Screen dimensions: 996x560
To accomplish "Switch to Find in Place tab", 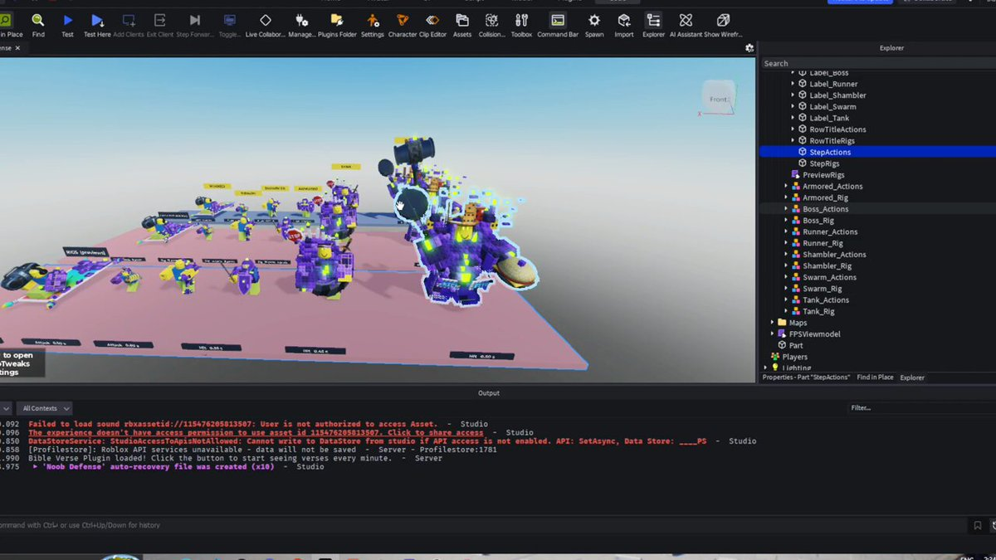I will (876, 377).
